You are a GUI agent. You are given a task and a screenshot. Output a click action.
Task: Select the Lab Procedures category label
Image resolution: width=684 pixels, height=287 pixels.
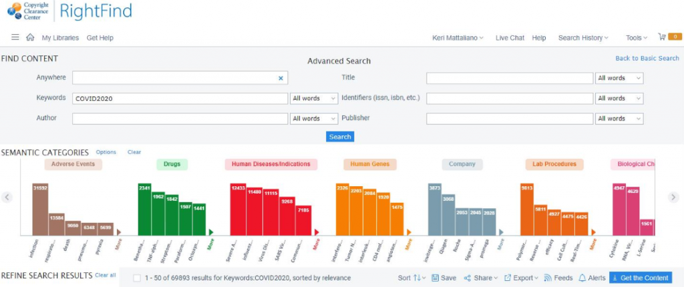pos(554,164)
